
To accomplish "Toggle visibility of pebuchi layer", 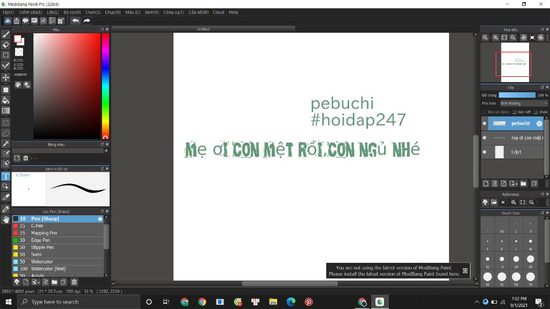I will pos(484,123).
